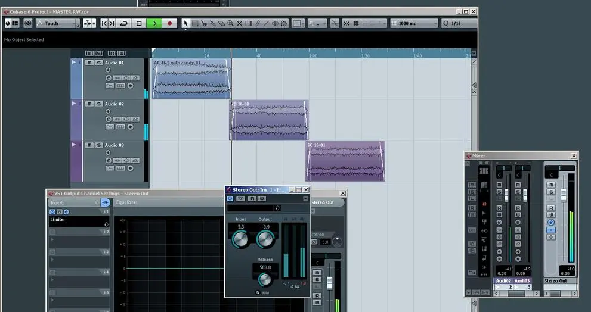The width and height of the screenshot is (591, 312).
Task: Select the Time Warp tool
Action: [x=248, y=23]
